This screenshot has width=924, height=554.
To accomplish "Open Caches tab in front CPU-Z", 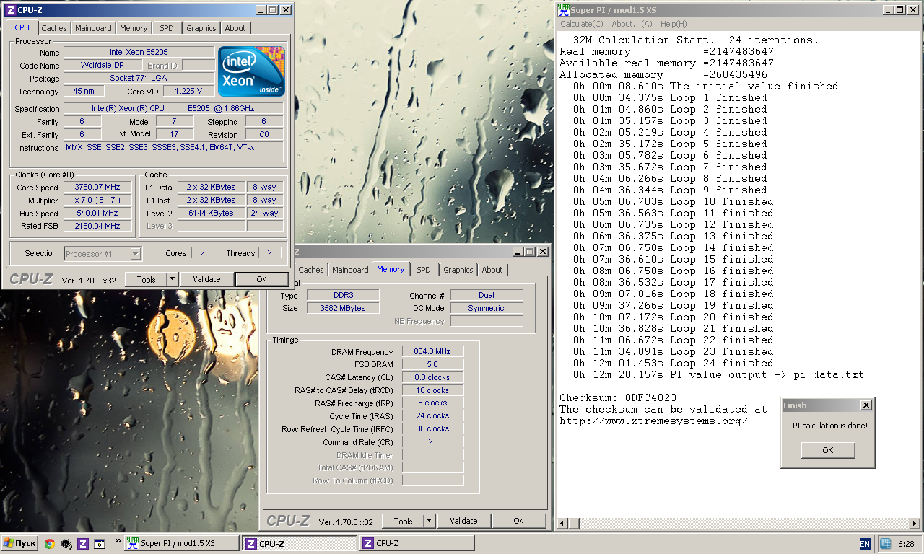I will coord(54,28).
